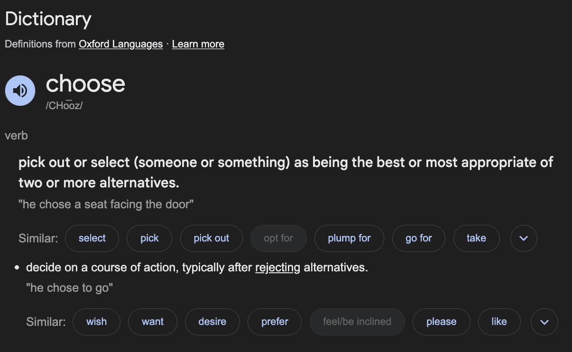Click the greyed 'opt for' chip
572x352 pixels.
(278, 238)
